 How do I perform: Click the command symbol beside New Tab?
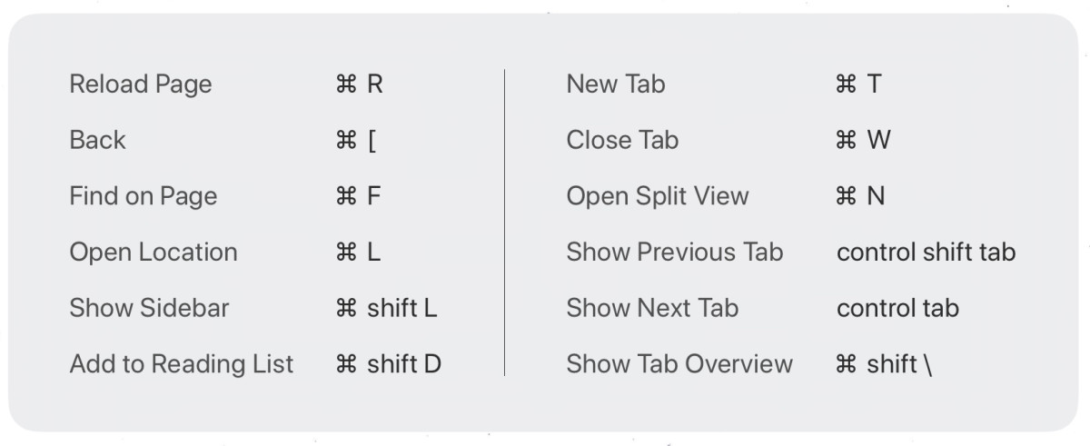(x=845, y=84)
